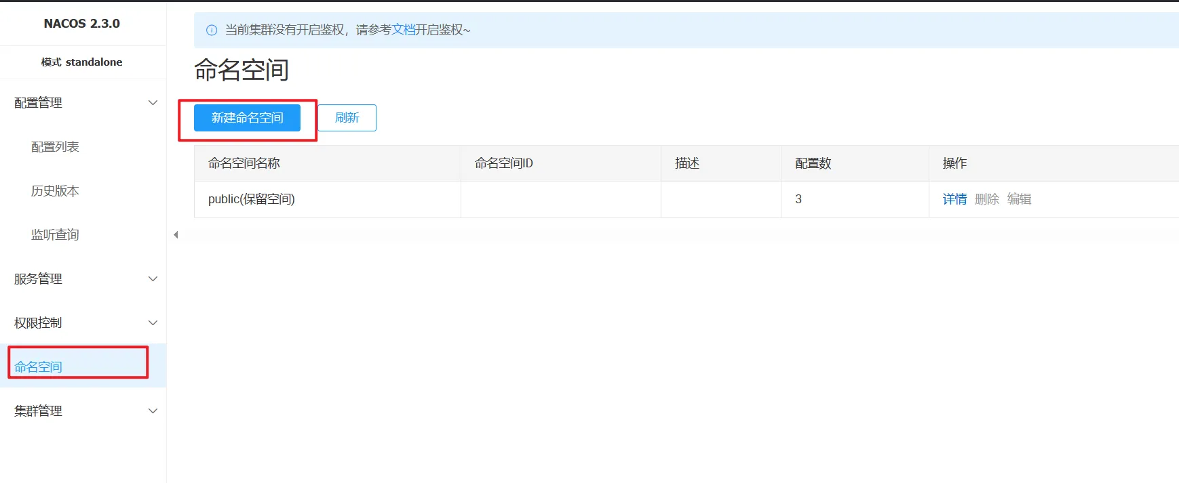Collapse the 配置管理 menu chevron
Viewport: 1179px width, 483px height.
pyautogui.click(x=153, y=103)
